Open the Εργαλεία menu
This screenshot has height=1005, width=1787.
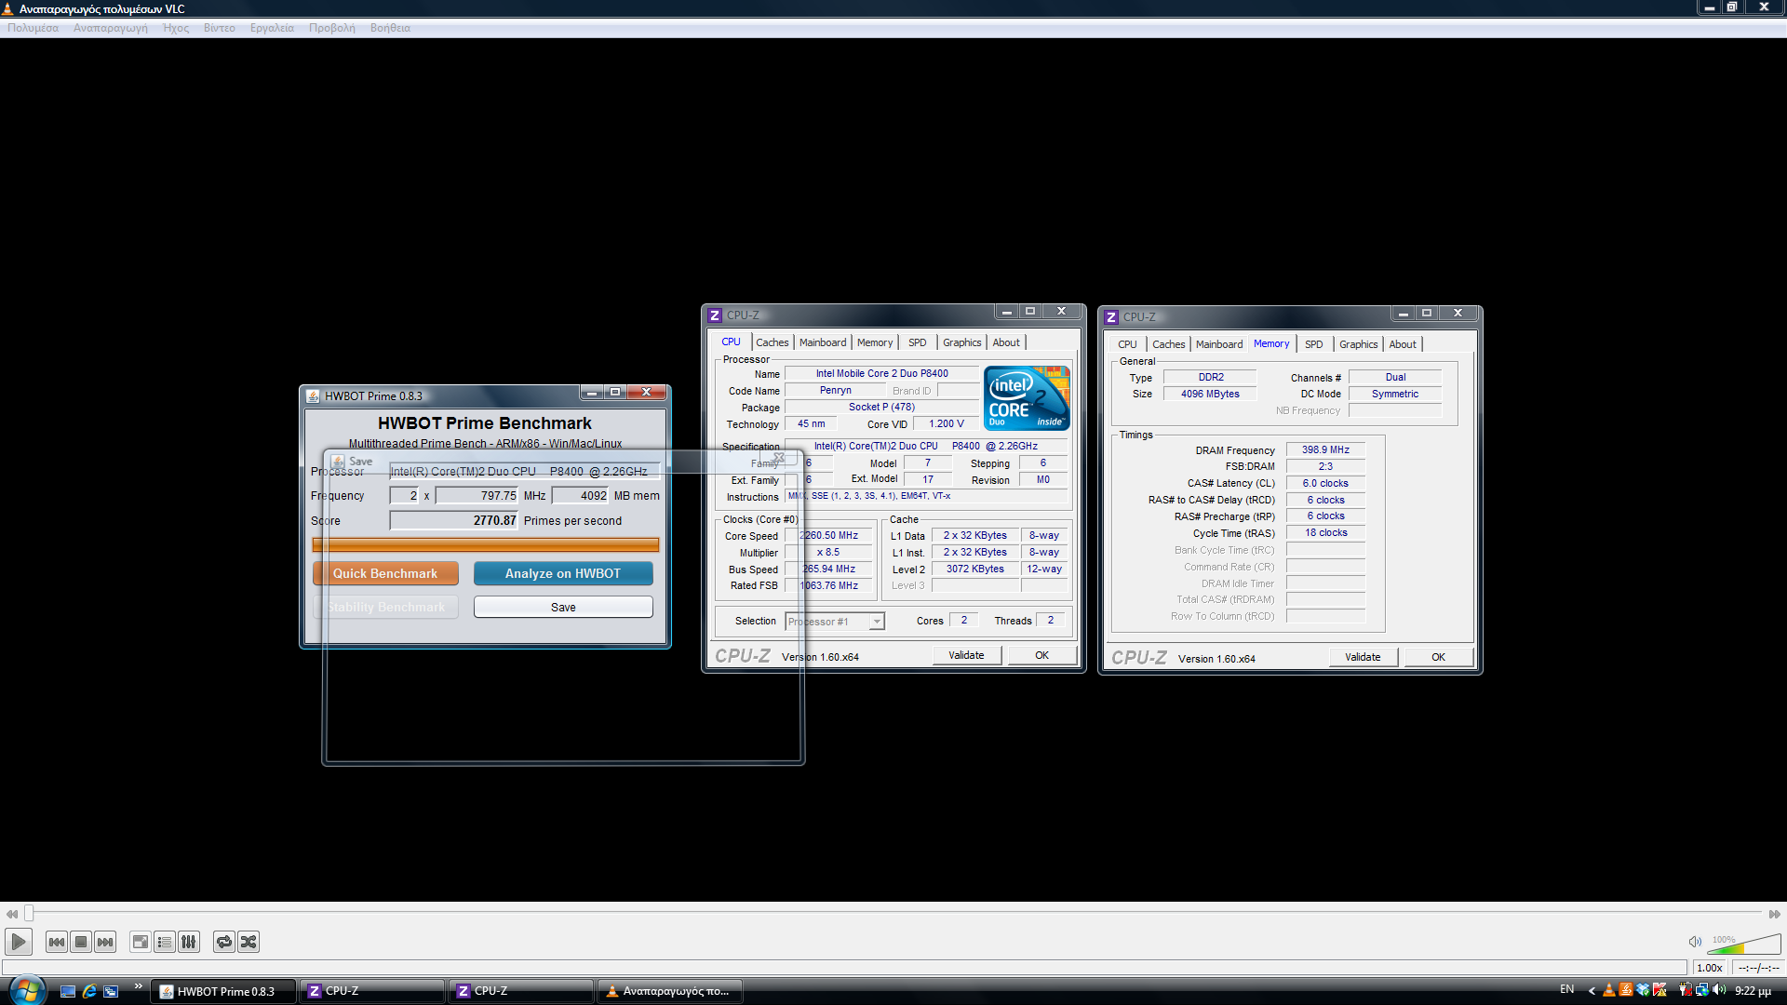tap(272, 28)
